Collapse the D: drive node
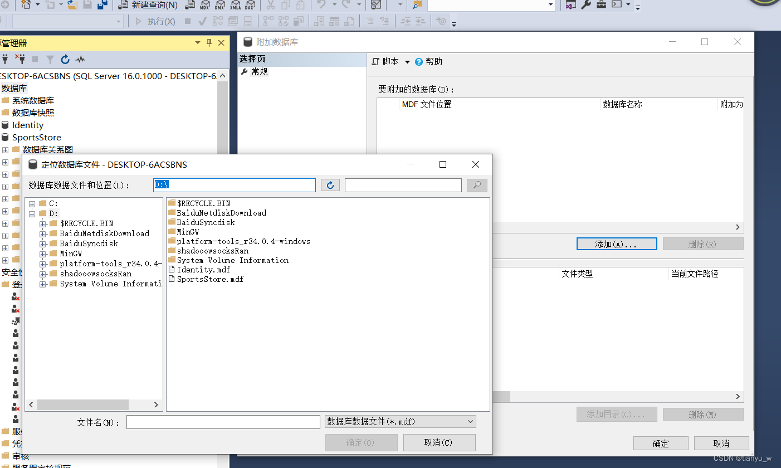This screenshot has width=781, height=468. (x=32, y=213)
